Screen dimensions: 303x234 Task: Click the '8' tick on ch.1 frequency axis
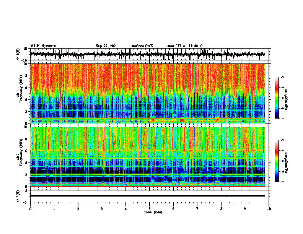pos(26,76)
